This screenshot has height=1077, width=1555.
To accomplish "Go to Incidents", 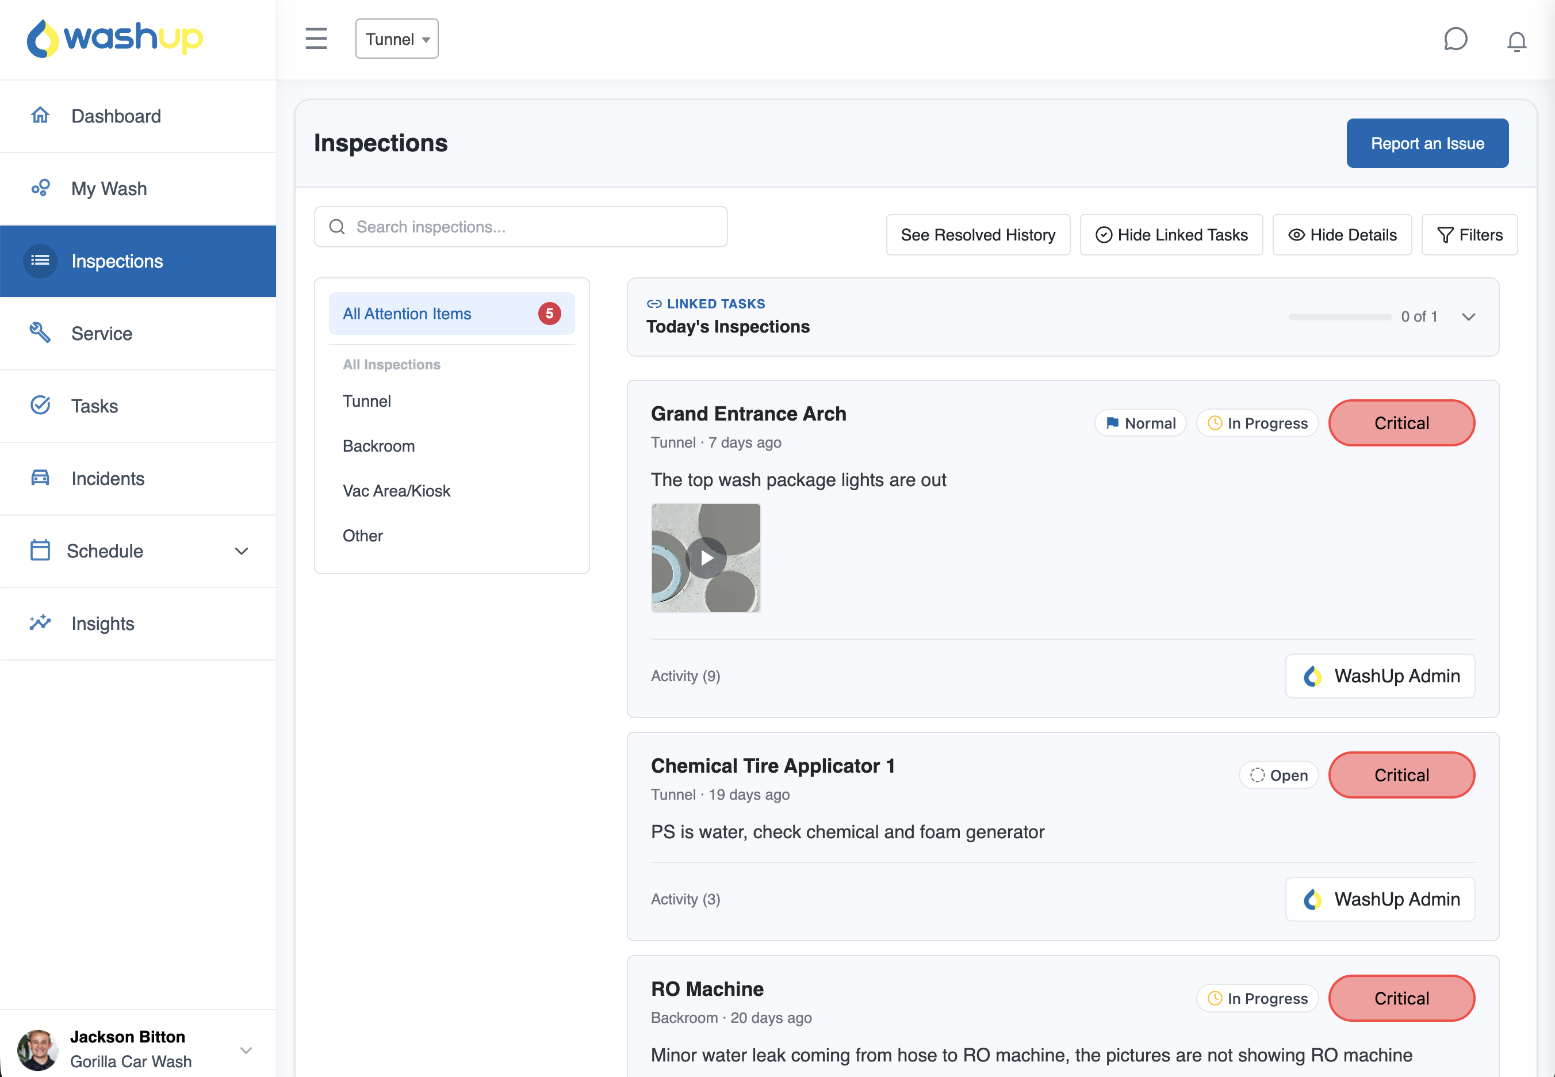I will coord(138,479).
